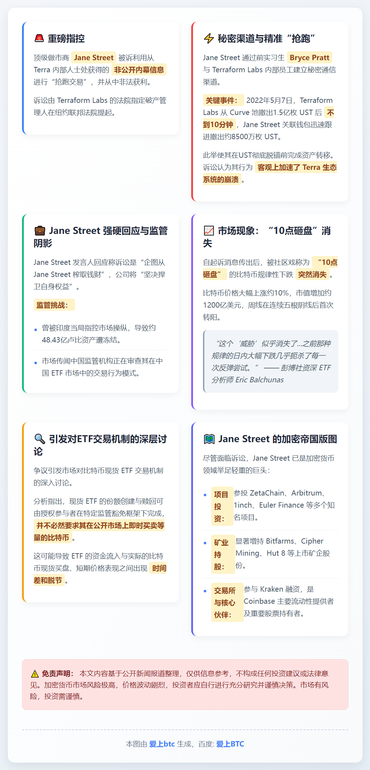Click the 诉讼由 Terraform Labs paragraph
The image size is (370, 770).
(101, 106)
